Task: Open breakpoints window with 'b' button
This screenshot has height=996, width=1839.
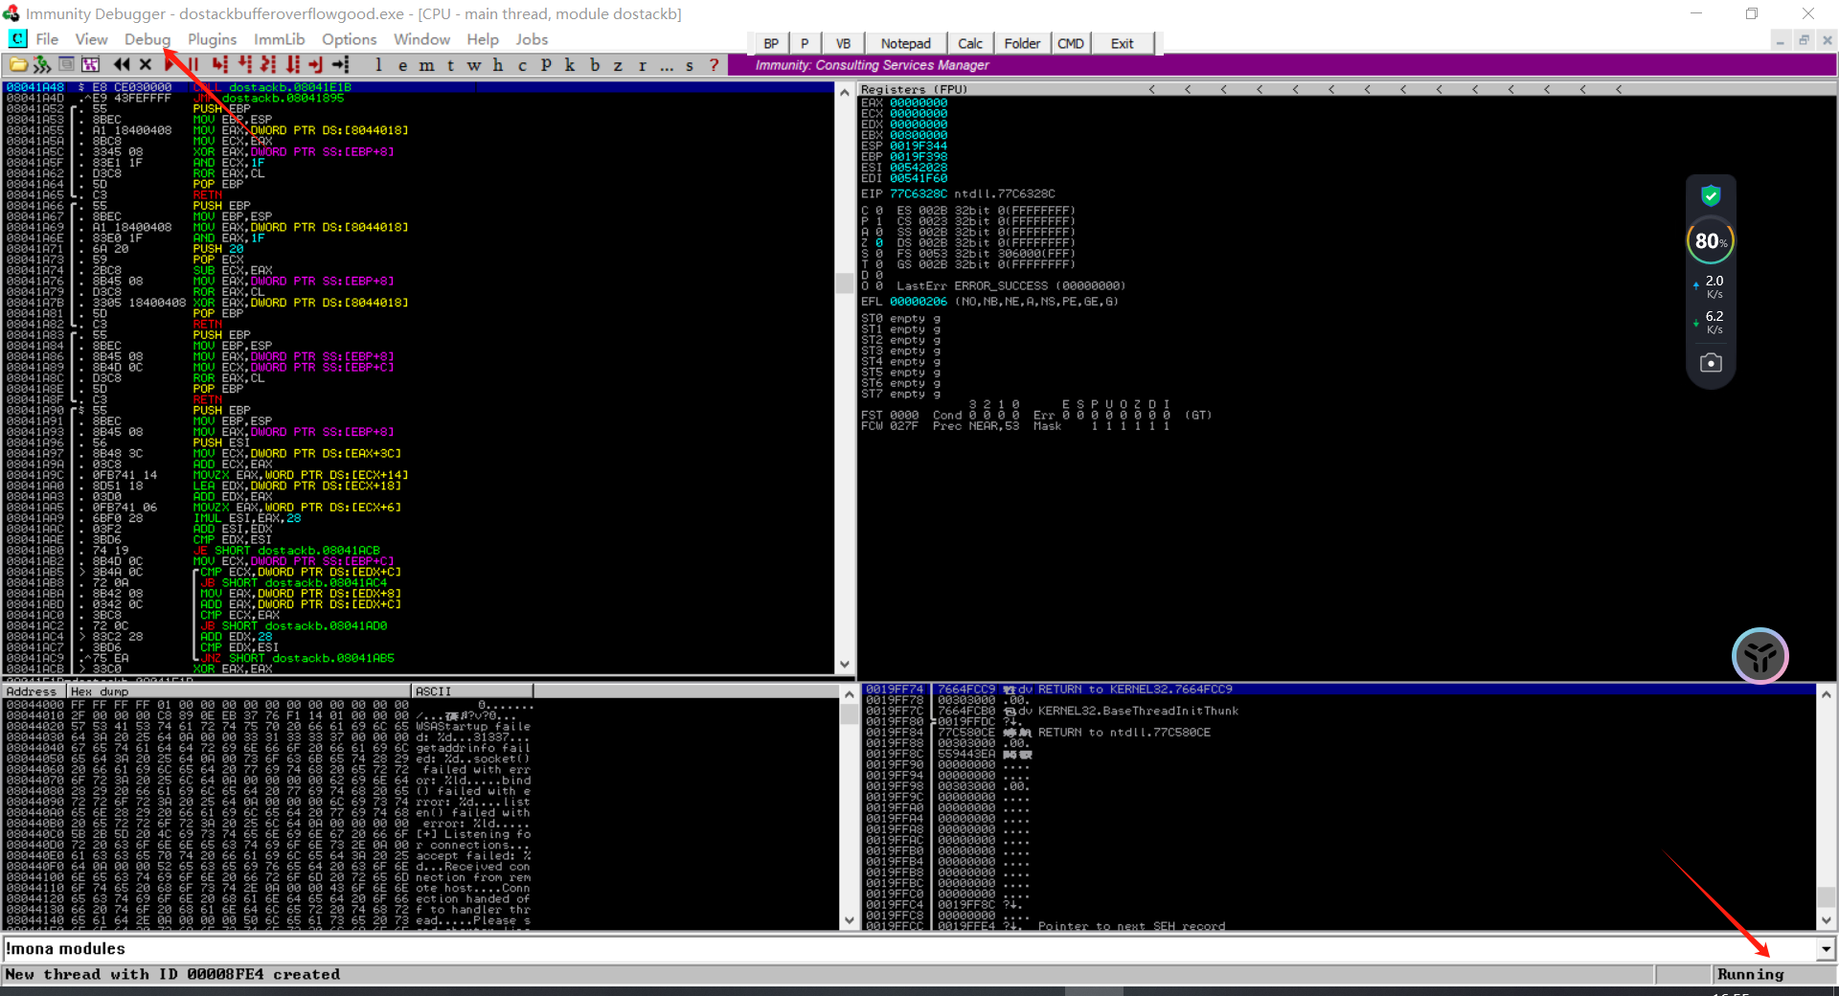Action: [595, 65]
